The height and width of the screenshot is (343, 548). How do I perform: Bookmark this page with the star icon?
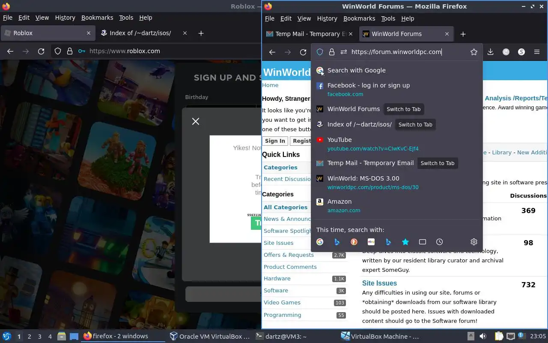point(474,52)
